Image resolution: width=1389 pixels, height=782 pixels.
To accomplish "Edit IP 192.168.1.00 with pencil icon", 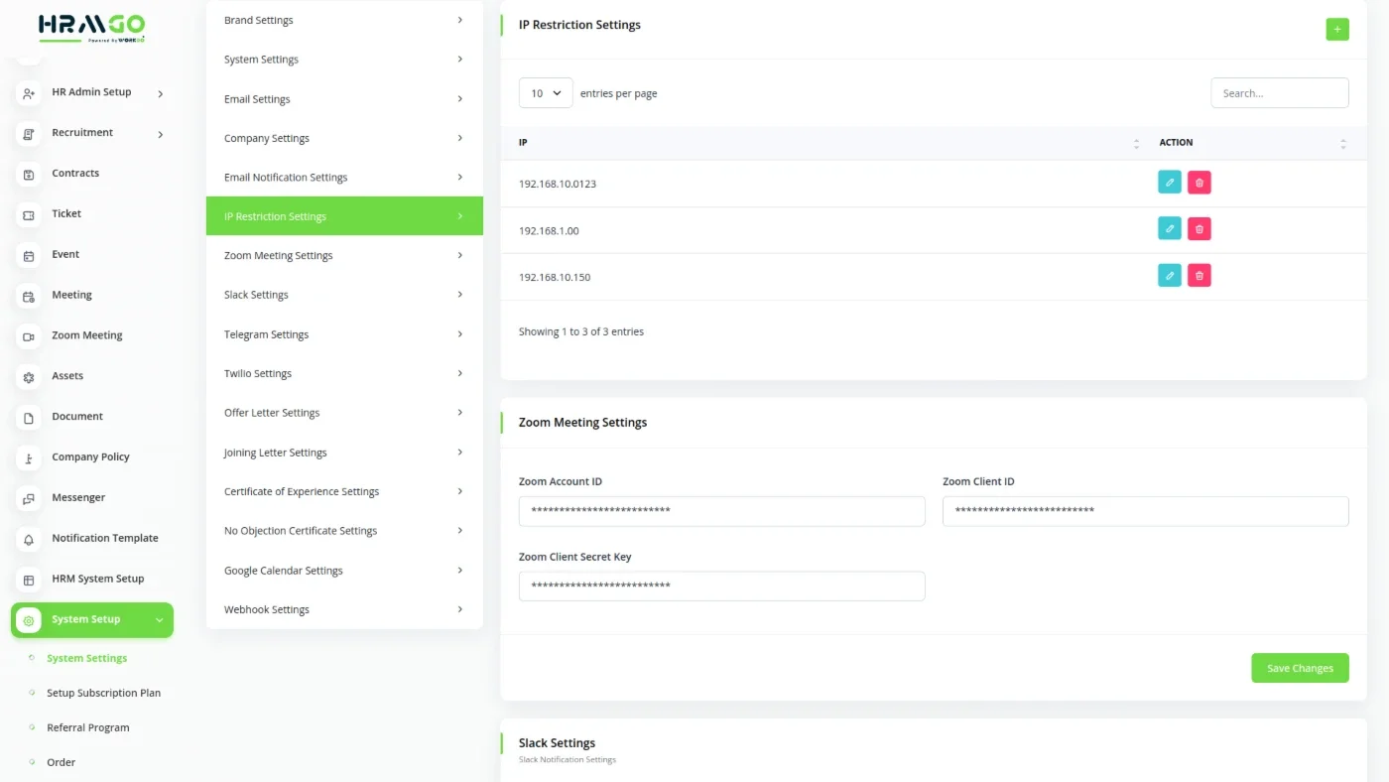I will [1170, 229].
